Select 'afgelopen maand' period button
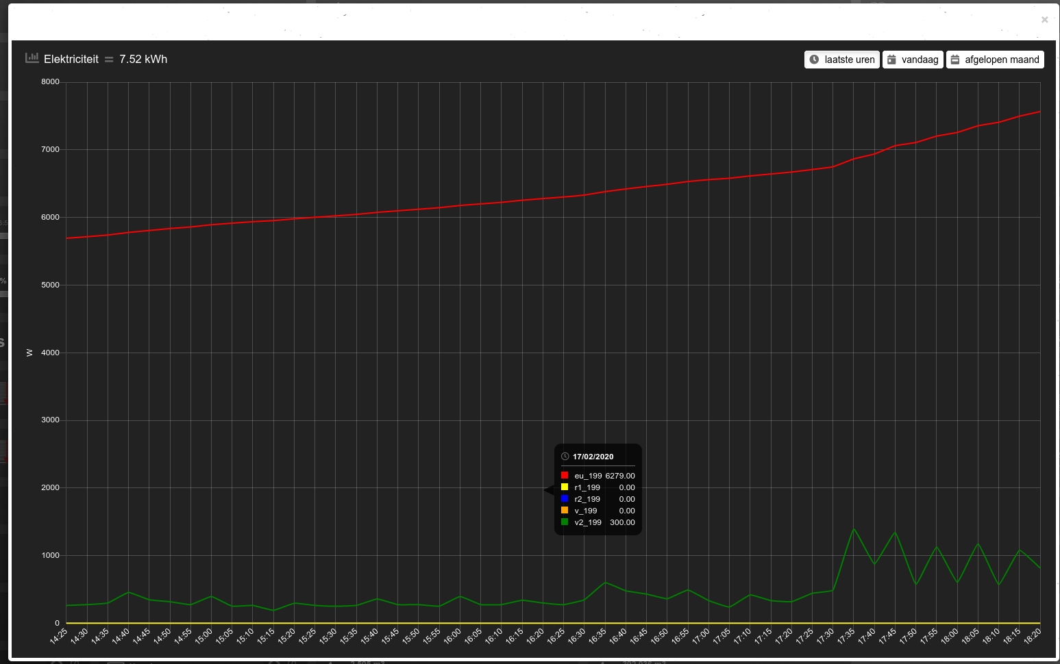This screenshot has width=1060, height=664. (995, 60)
